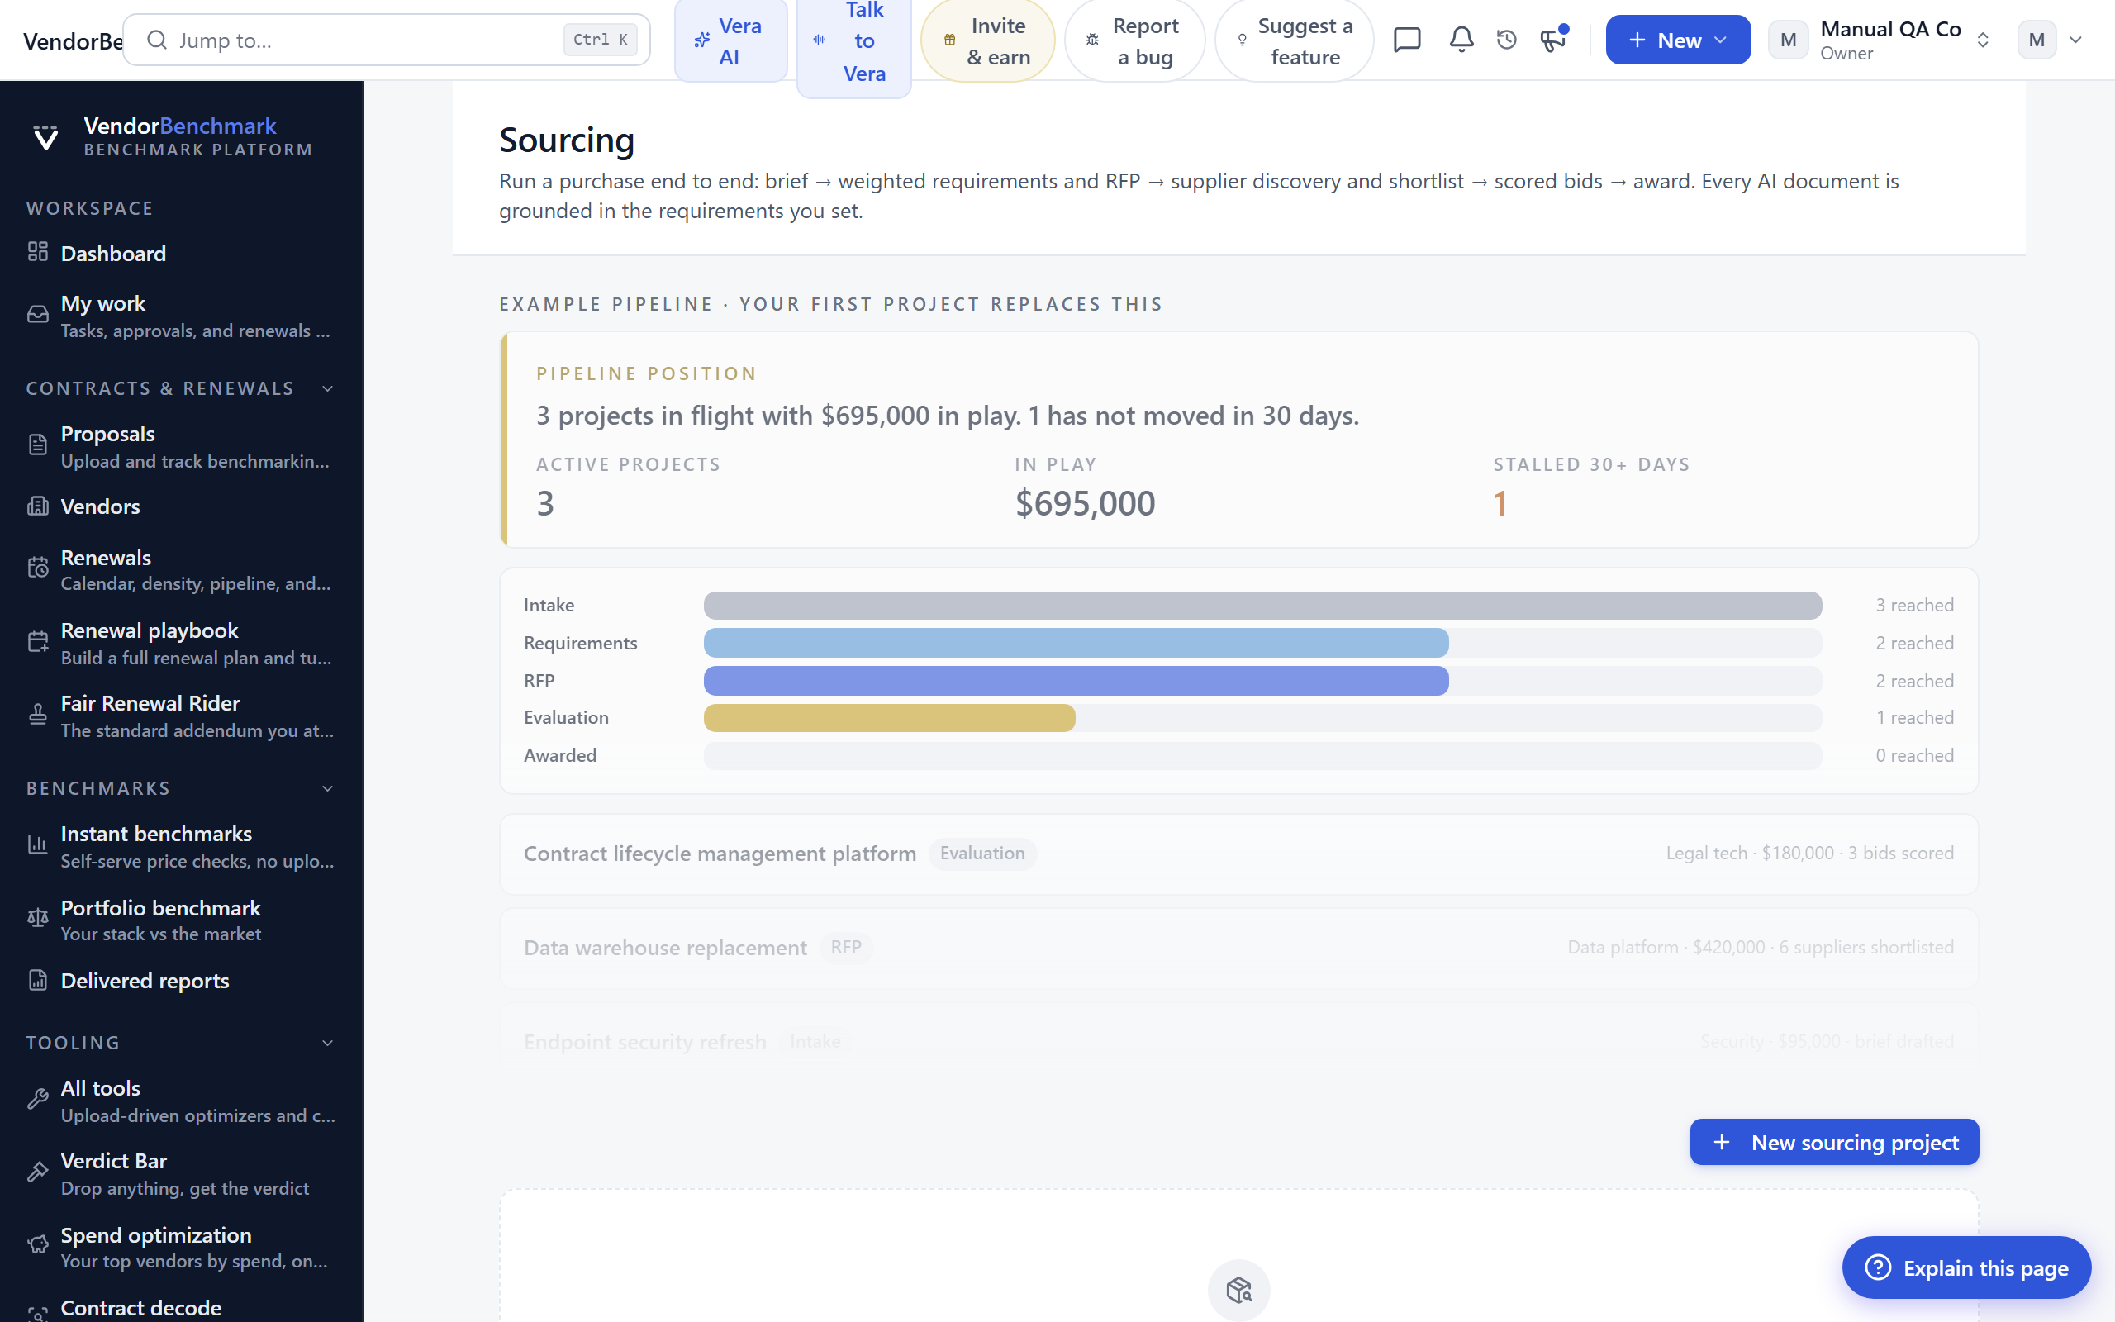Screen dimensions: 2115x1322
Task: Click the Suggest a feature button
Action: pyautogui.click(x=1295, y=41)
